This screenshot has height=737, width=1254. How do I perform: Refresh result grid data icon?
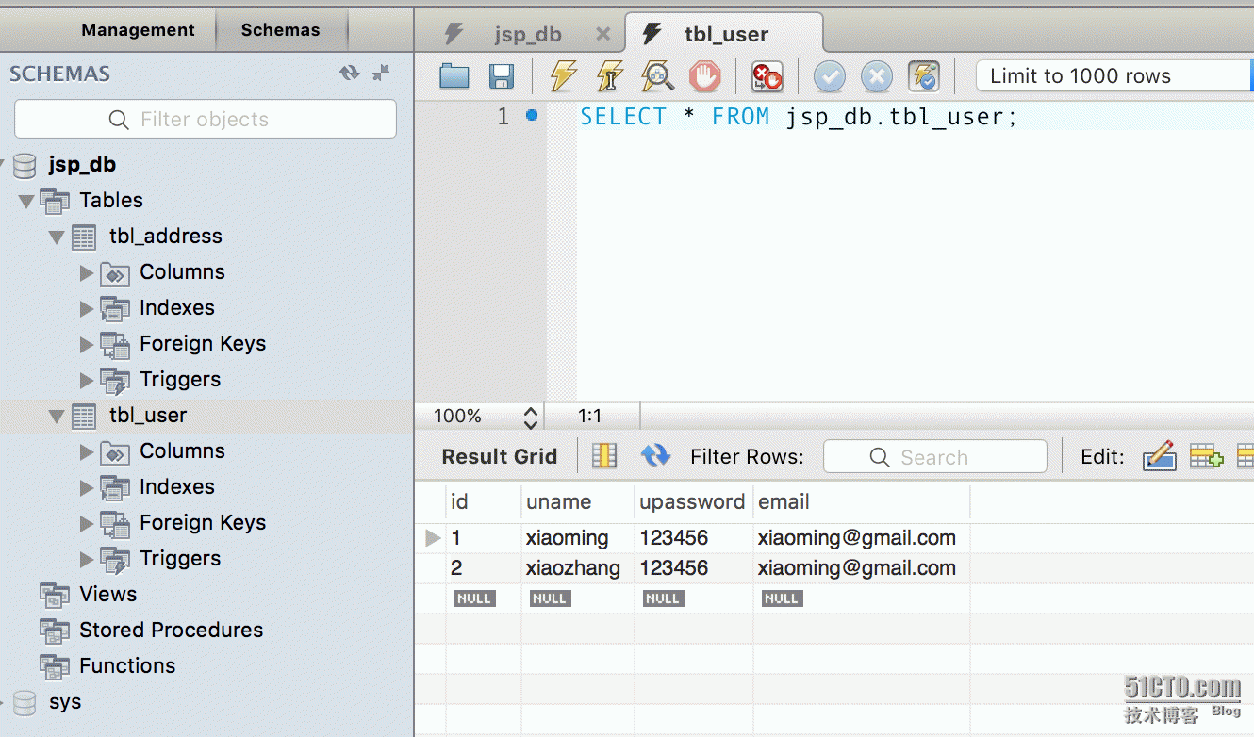coord(655,456)
